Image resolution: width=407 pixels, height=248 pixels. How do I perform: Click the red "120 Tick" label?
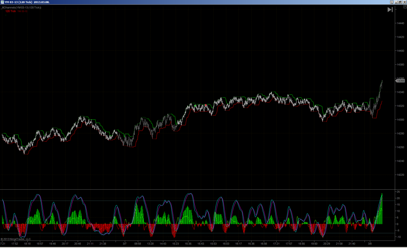[11, 11]
